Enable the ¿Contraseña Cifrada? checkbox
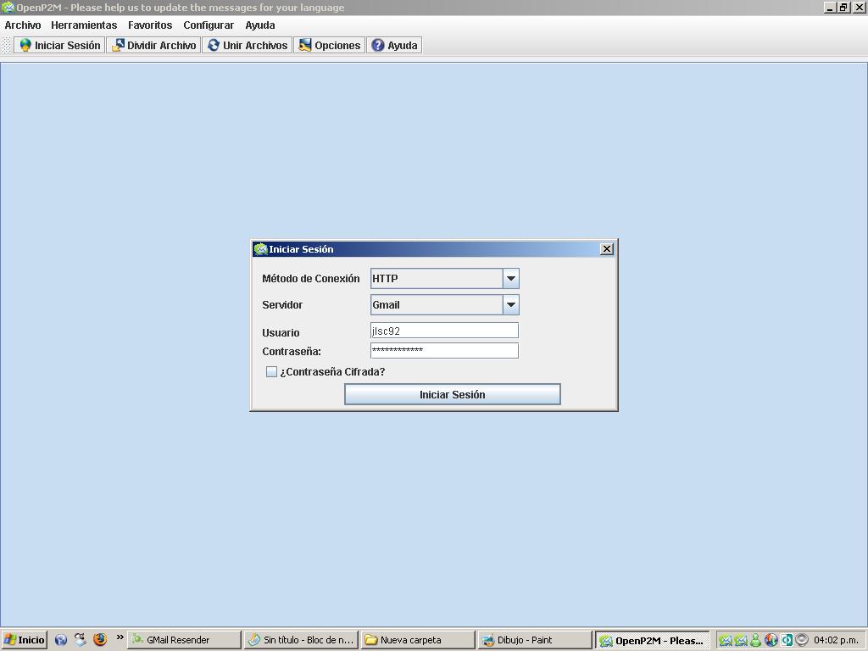The height and width of the screenshot is (651, 868). (271, 372)
